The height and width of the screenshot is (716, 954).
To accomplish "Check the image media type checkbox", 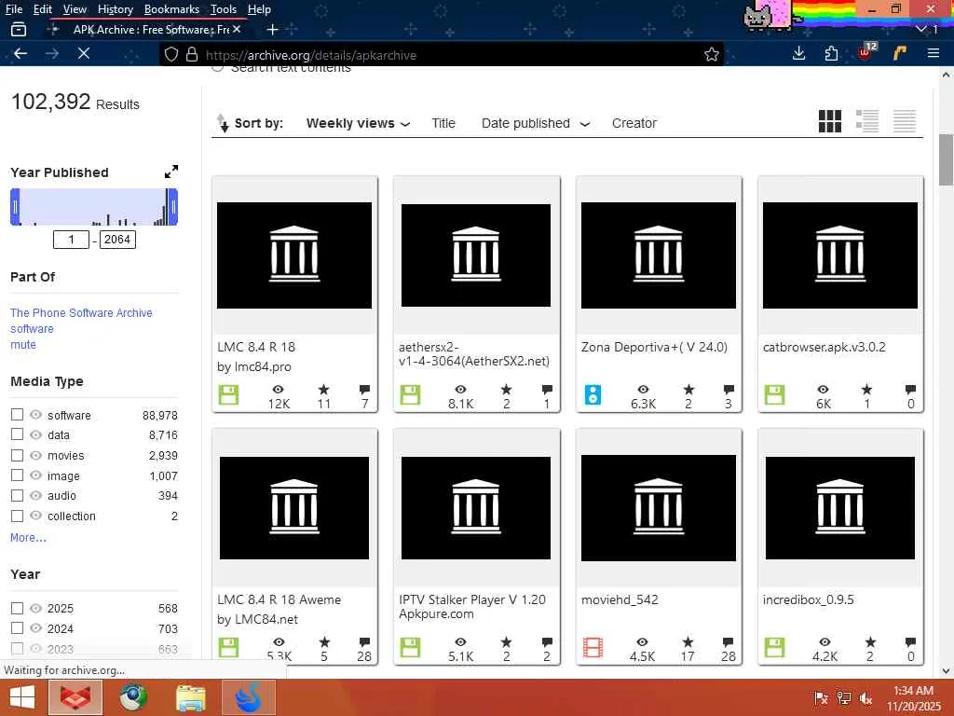I will 17,475.
